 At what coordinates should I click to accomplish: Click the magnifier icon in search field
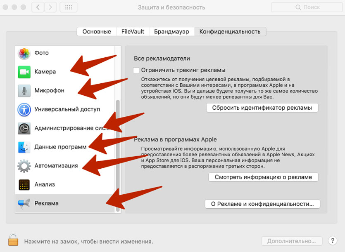(x=298, y=7)
